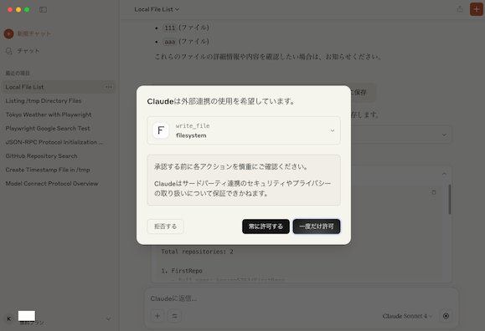Expand the write_file filesystem details chevron

[333, 130]
